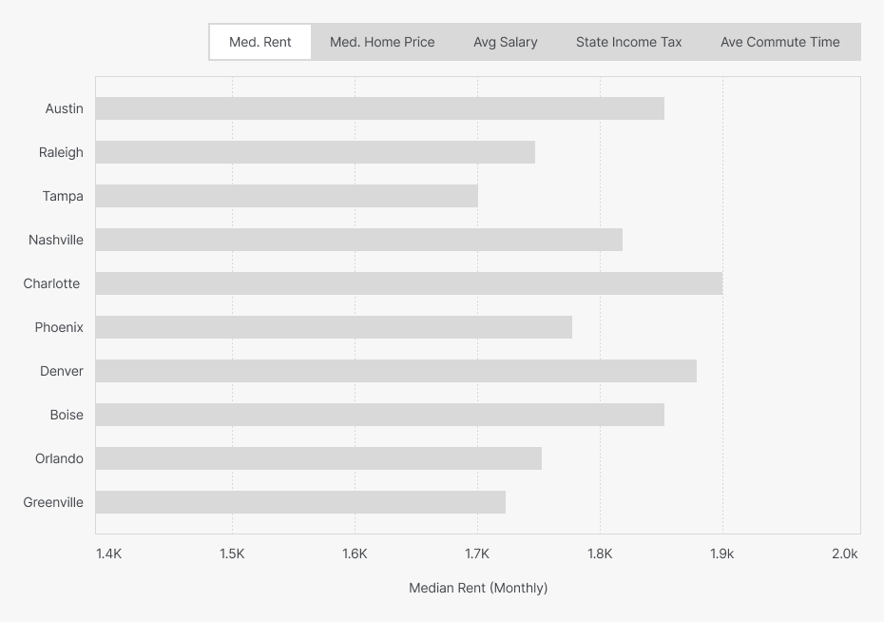
Task: Switch to the Med. Home Price tab
Action: [382, 42]
